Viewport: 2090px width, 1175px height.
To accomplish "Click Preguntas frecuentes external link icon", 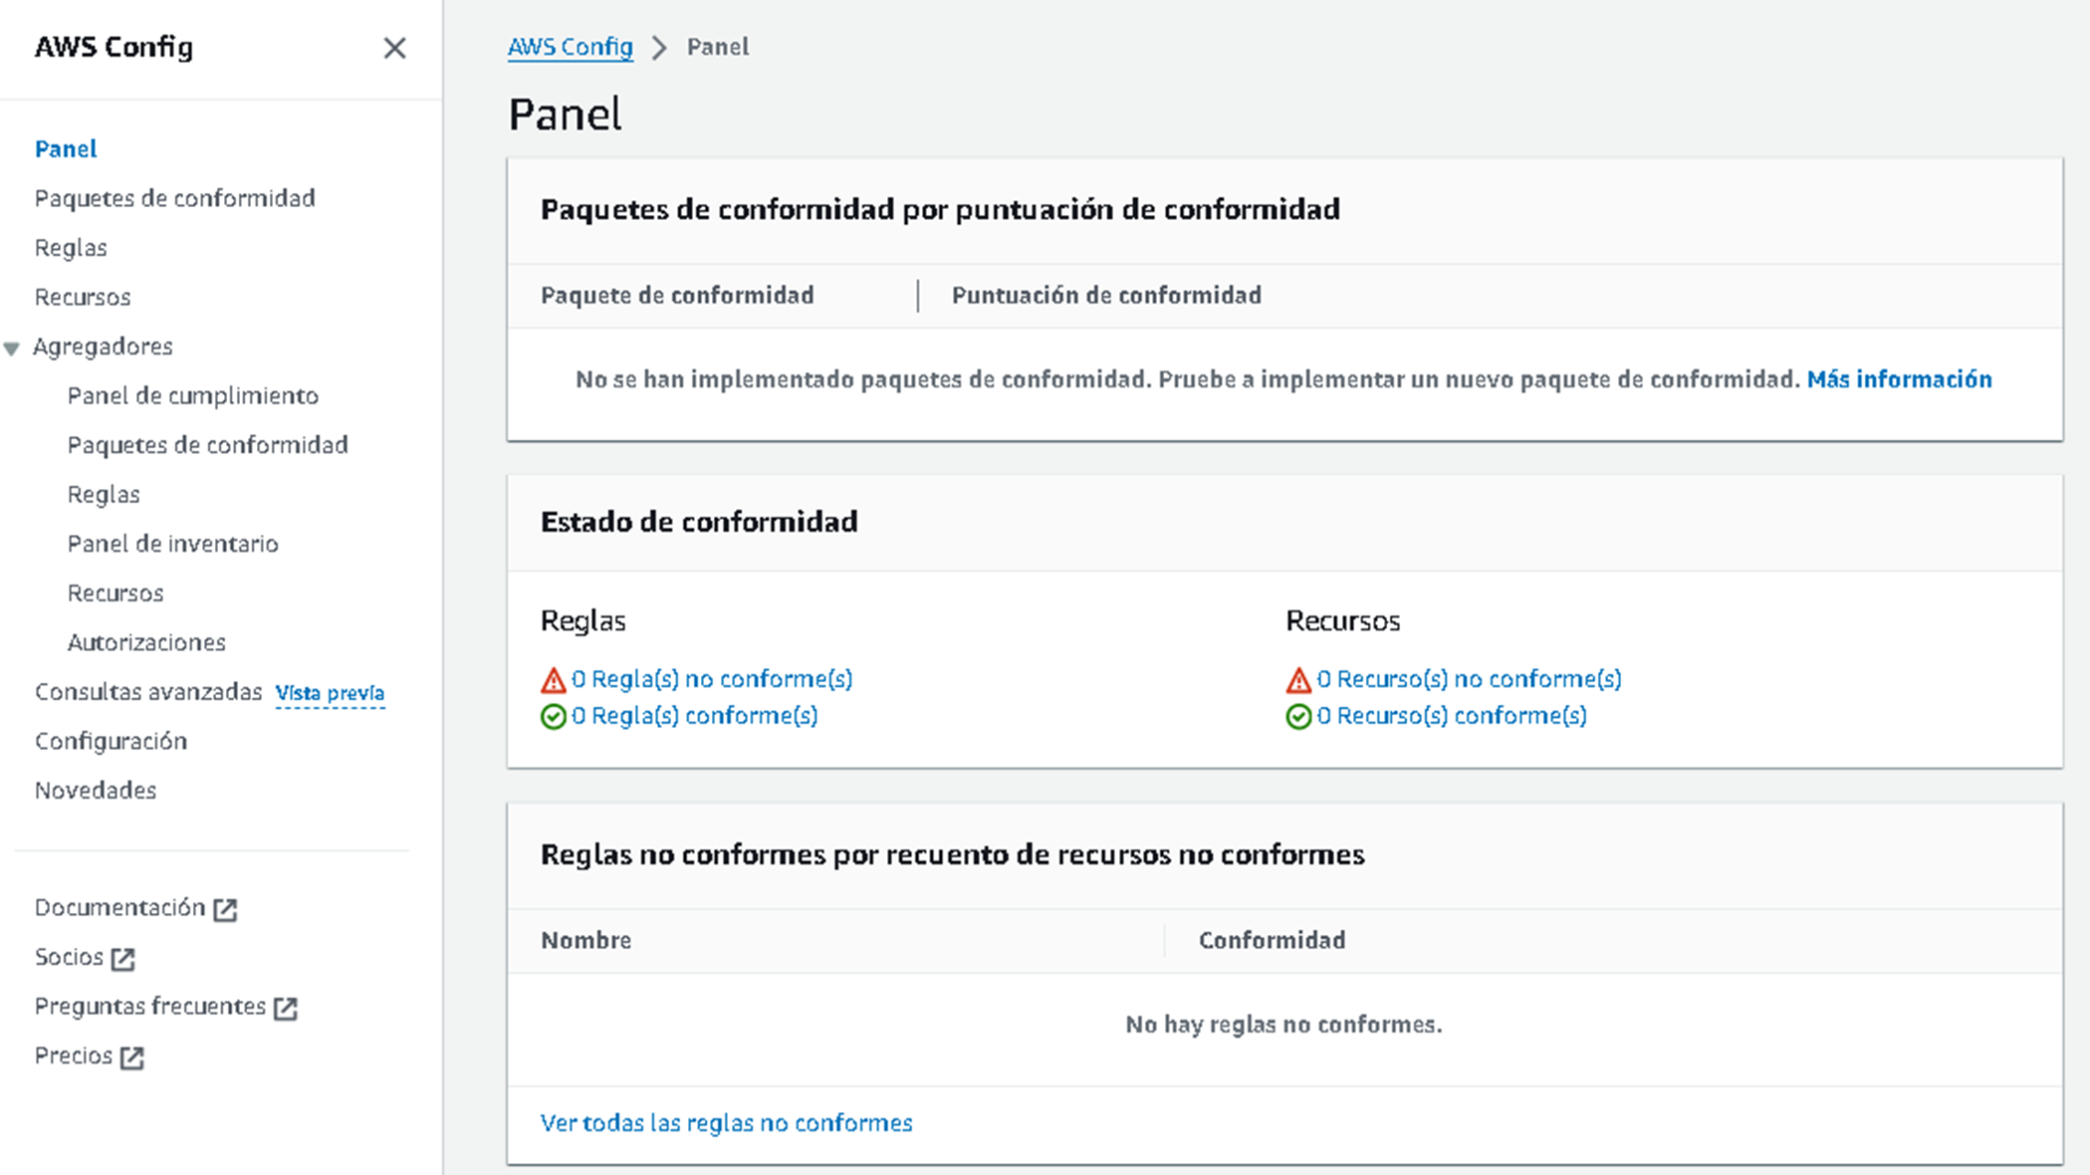I will [286, 1008].
